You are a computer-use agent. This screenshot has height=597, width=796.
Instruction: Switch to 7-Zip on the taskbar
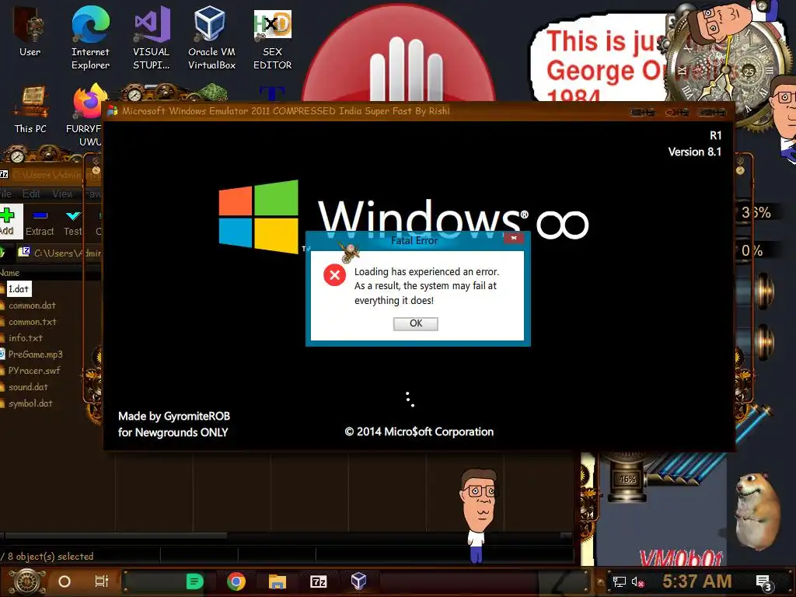click(x=318, y=581)
